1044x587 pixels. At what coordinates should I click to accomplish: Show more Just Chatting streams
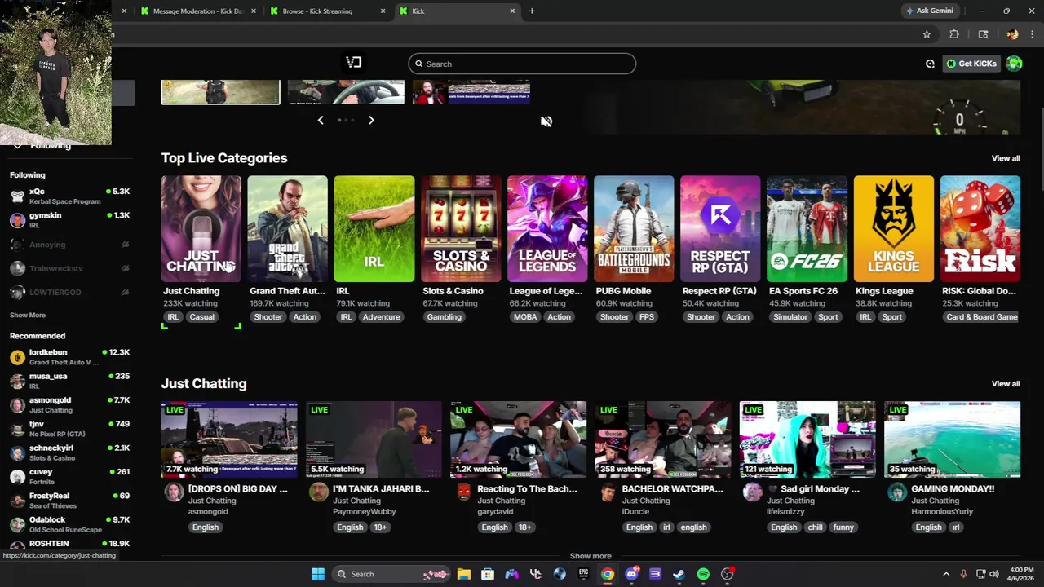(591, 556)
